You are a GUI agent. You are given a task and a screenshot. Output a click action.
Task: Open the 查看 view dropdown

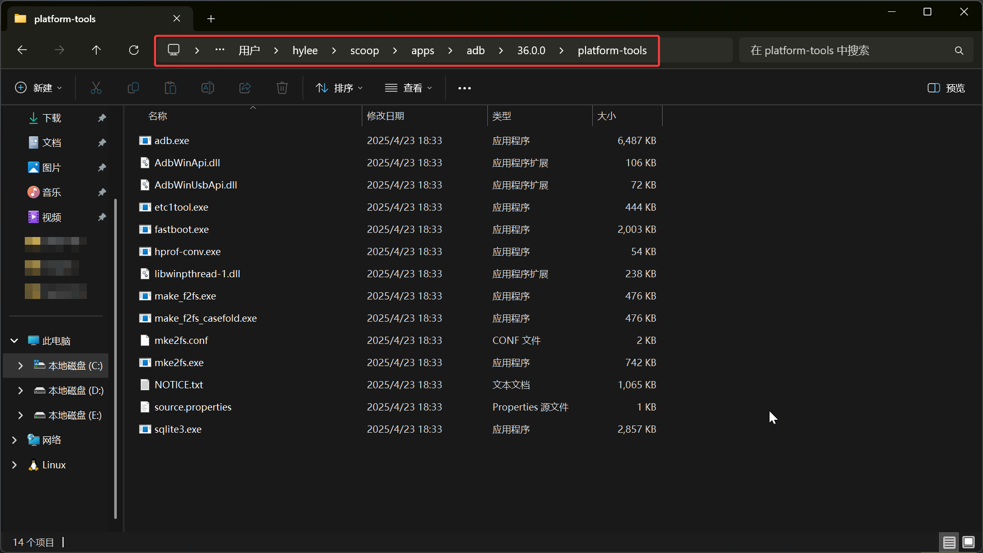coord(408,88)
